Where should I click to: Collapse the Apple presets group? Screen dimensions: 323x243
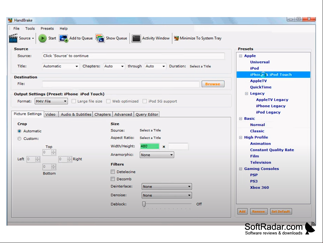pyautogui.click(x=240, y=56)
